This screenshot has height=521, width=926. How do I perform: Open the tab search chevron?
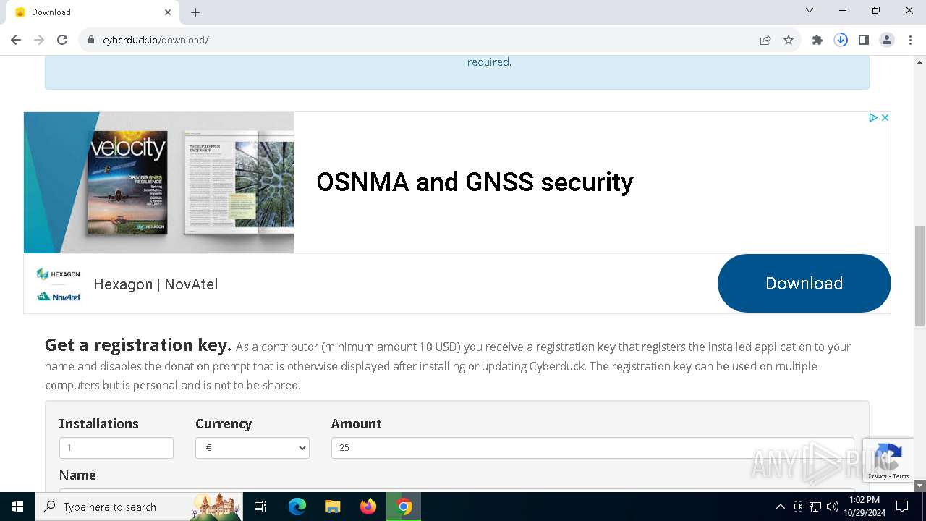pos(810,11)
